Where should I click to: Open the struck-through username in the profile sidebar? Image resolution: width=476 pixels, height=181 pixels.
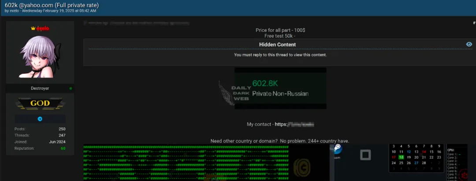43,28
